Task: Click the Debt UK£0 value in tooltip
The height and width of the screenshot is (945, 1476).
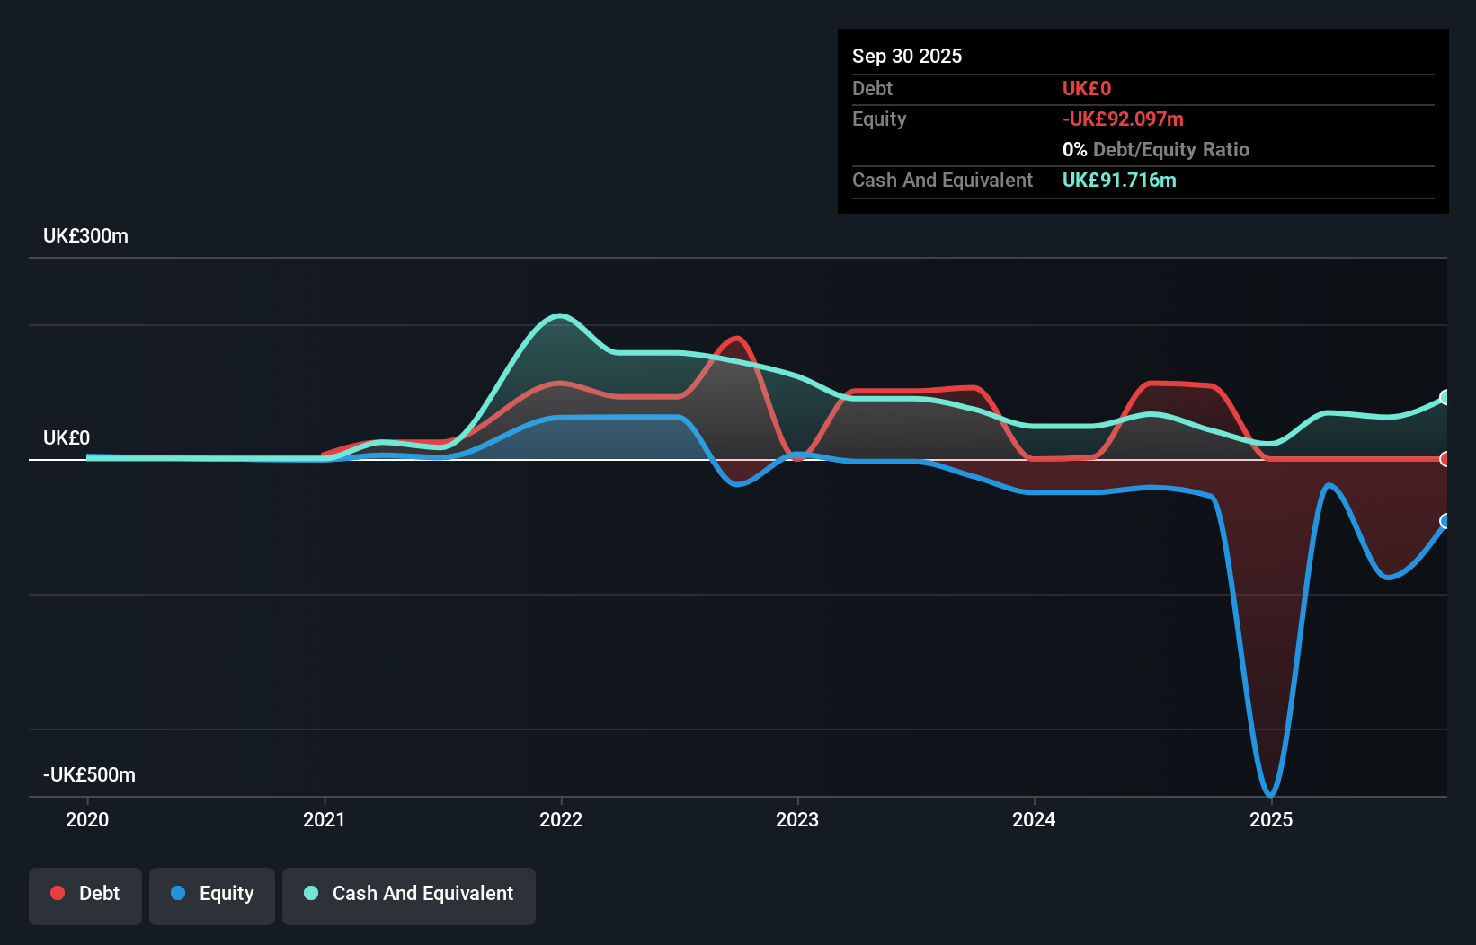Action: point(1087,88)
